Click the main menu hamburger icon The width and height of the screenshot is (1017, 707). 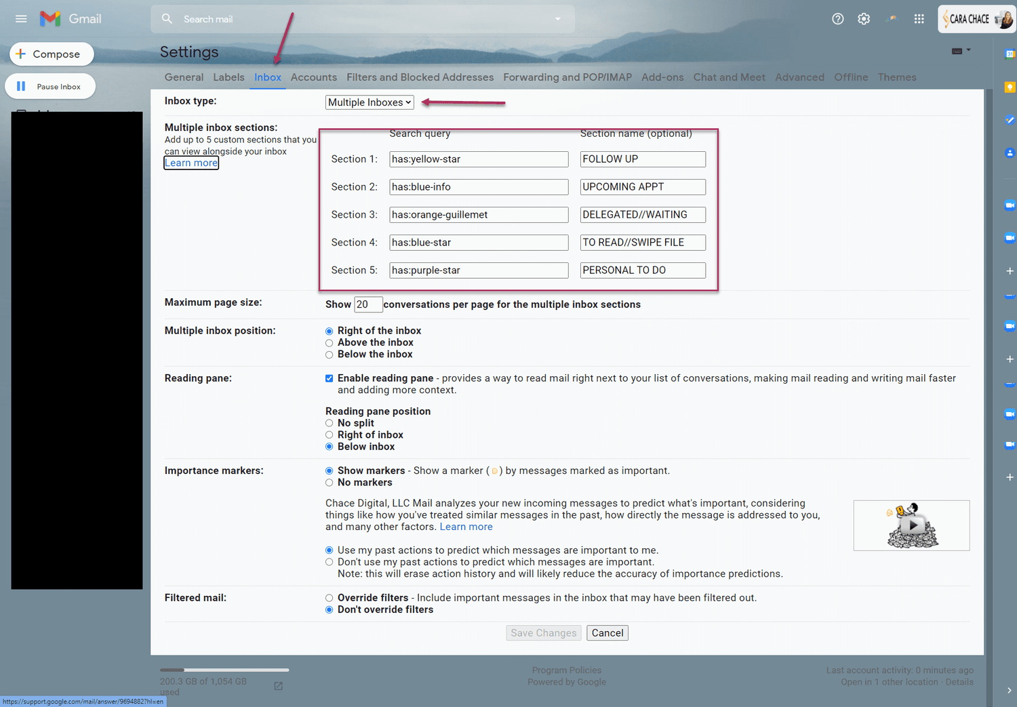pos(20,18)
